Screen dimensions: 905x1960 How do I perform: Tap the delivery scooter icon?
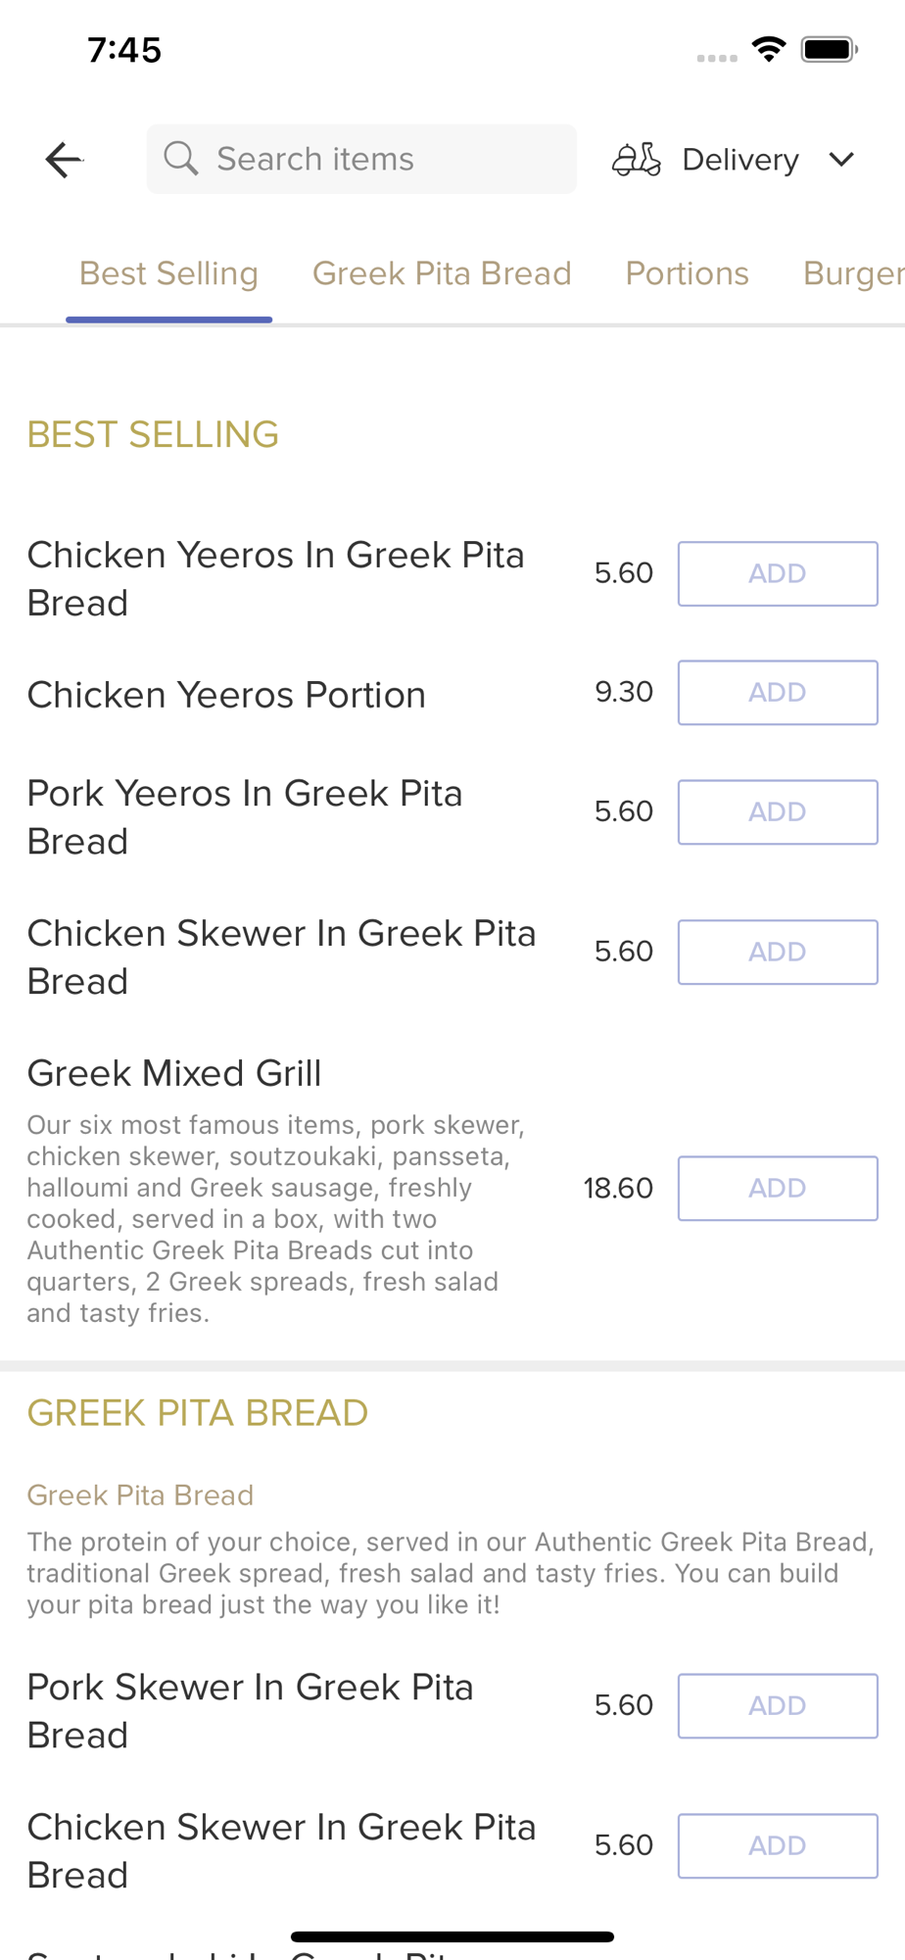(637, 159)
